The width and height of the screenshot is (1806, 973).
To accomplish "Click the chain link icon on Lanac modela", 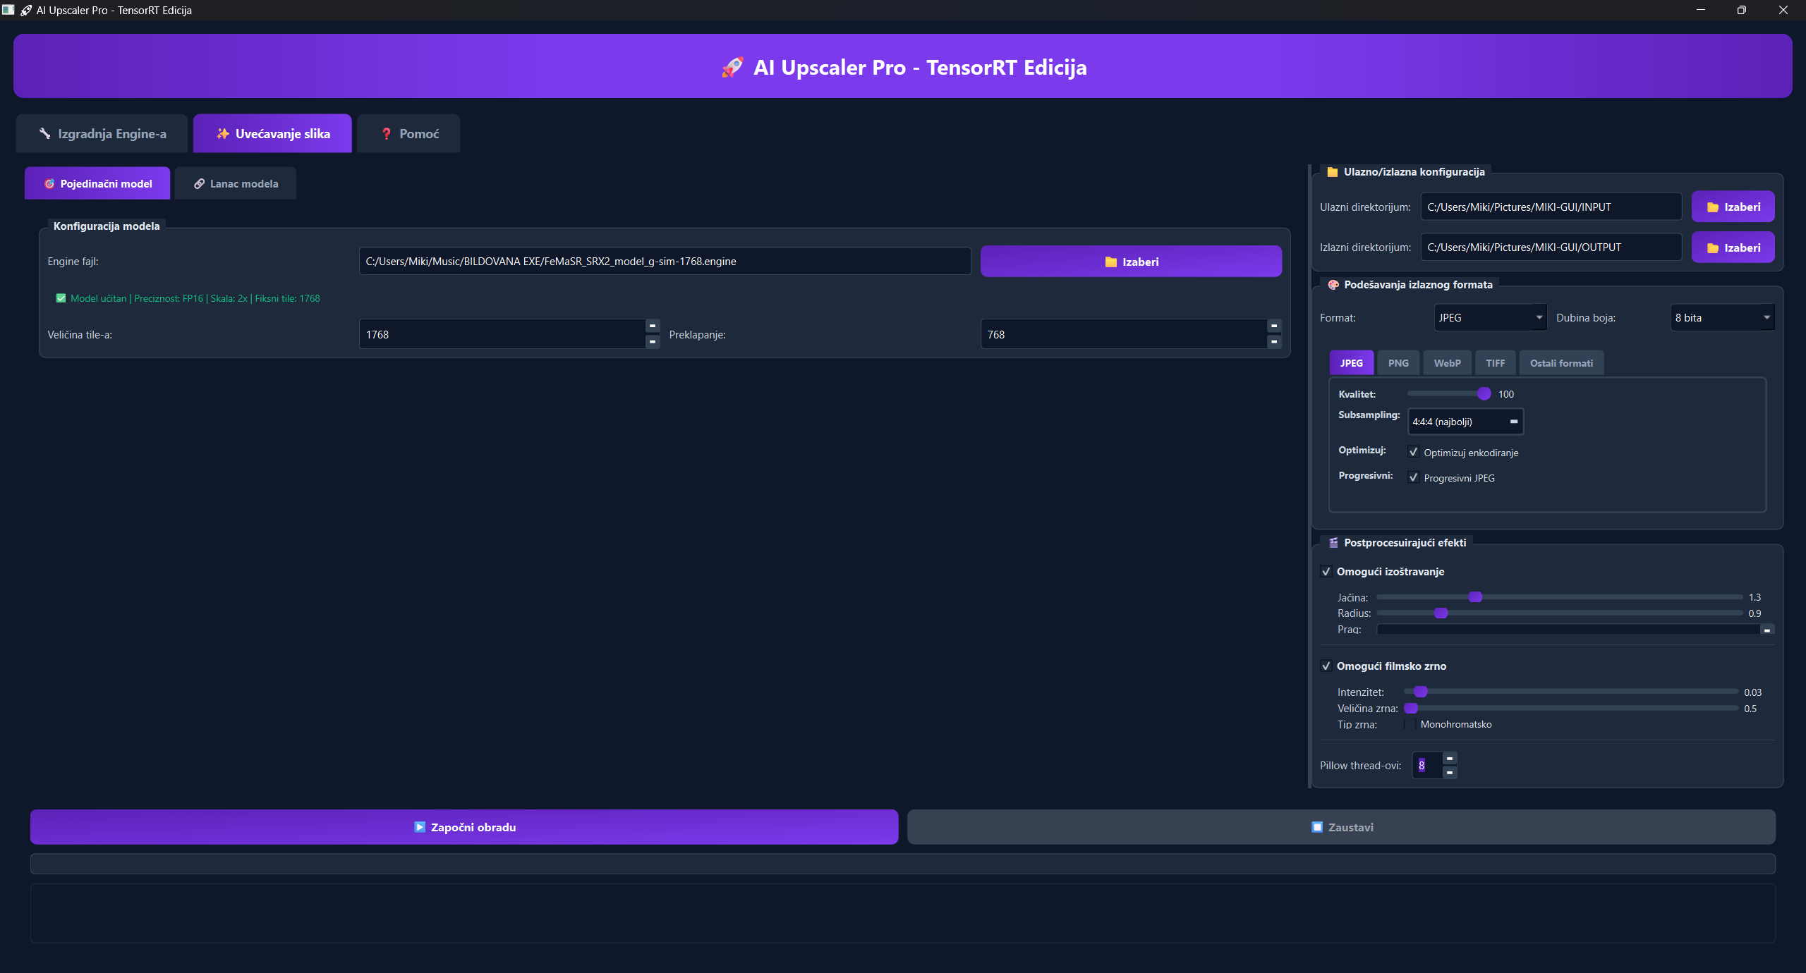I will coord(200,183).
